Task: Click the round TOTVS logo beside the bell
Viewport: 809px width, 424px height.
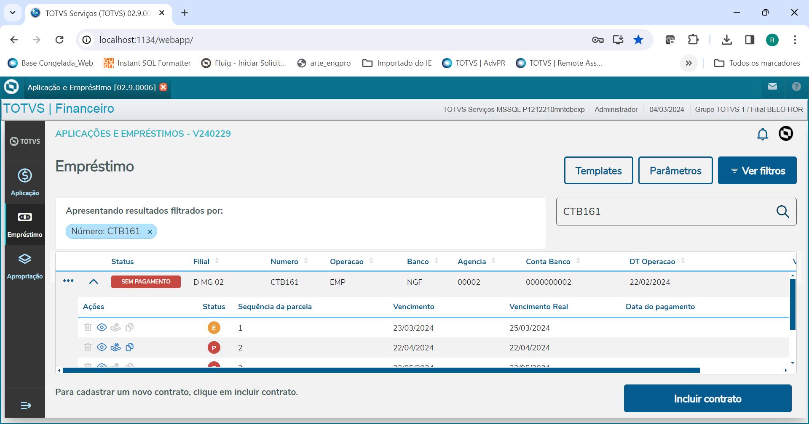Action: 786,134
